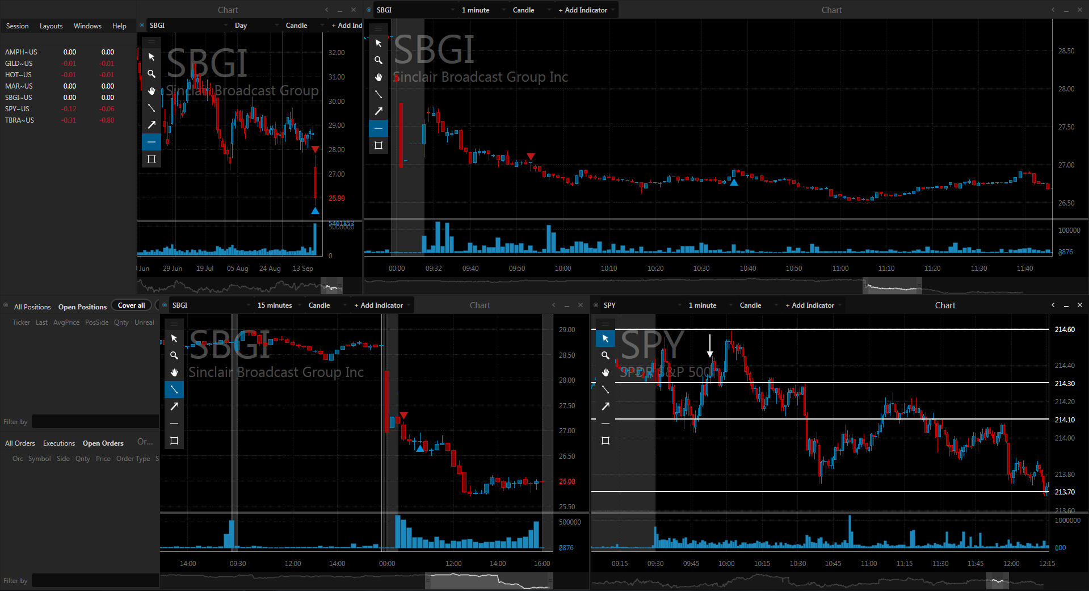Select GILD~US row in watchlist
Screen dimensions: 1089x591
68,64
